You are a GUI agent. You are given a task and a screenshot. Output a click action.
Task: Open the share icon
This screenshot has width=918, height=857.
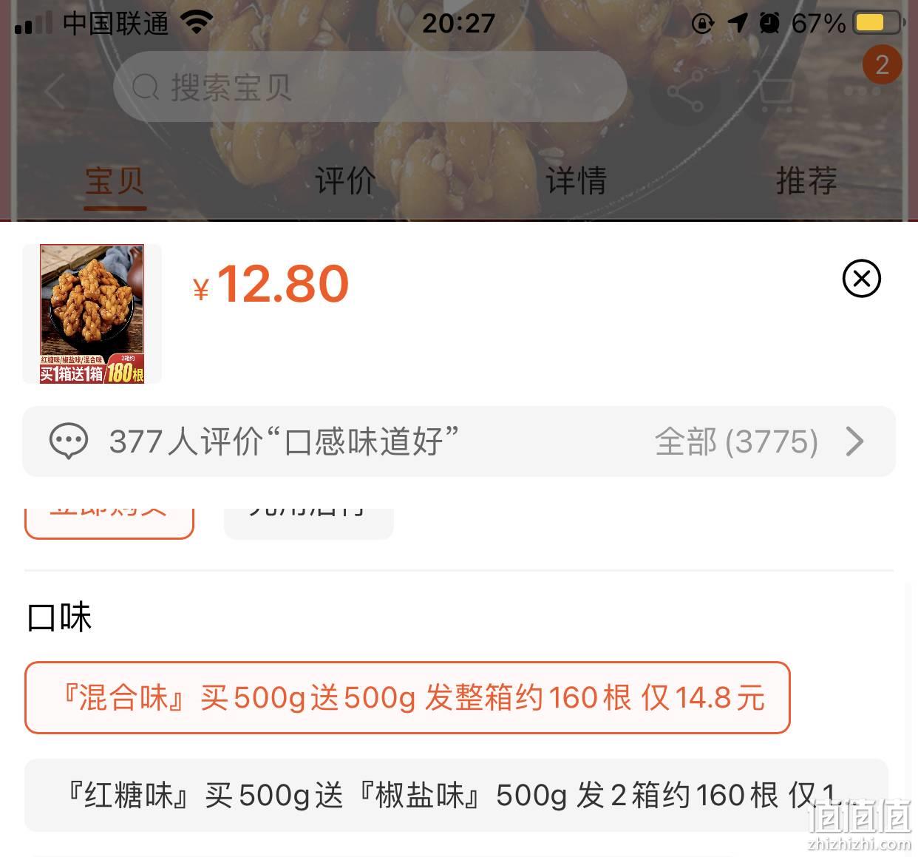pyautogui.click(x=685, y=92)
